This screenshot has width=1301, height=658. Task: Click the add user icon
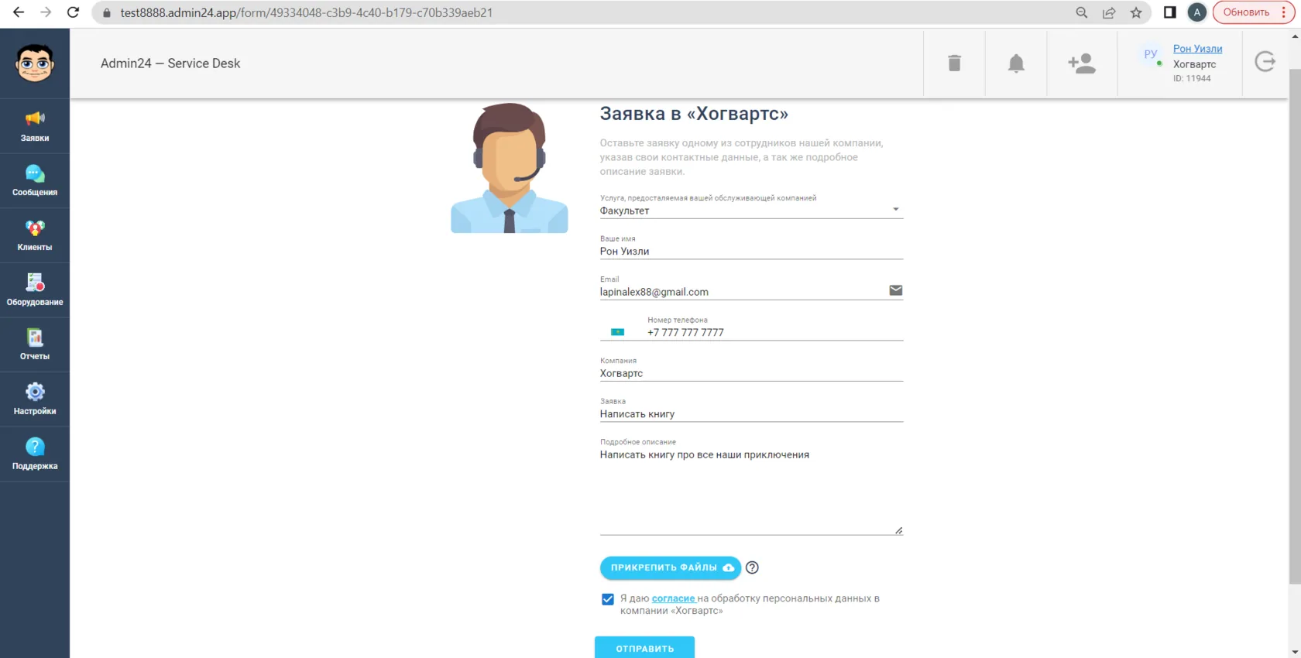[1082, 63]
